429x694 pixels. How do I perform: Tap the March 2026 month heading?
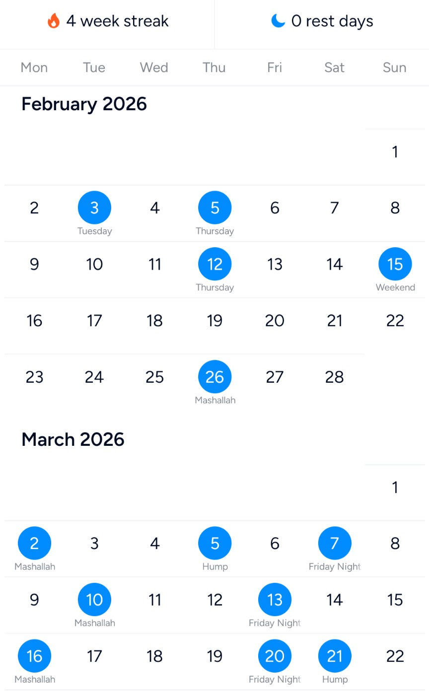72,439
